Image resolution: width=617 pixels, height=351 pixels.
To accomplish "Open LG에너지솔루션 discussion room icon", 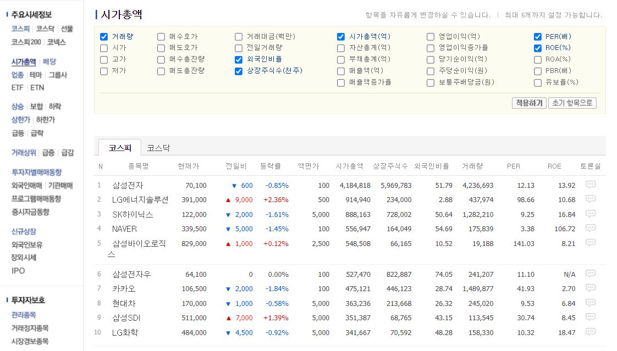I will [590, 199].
